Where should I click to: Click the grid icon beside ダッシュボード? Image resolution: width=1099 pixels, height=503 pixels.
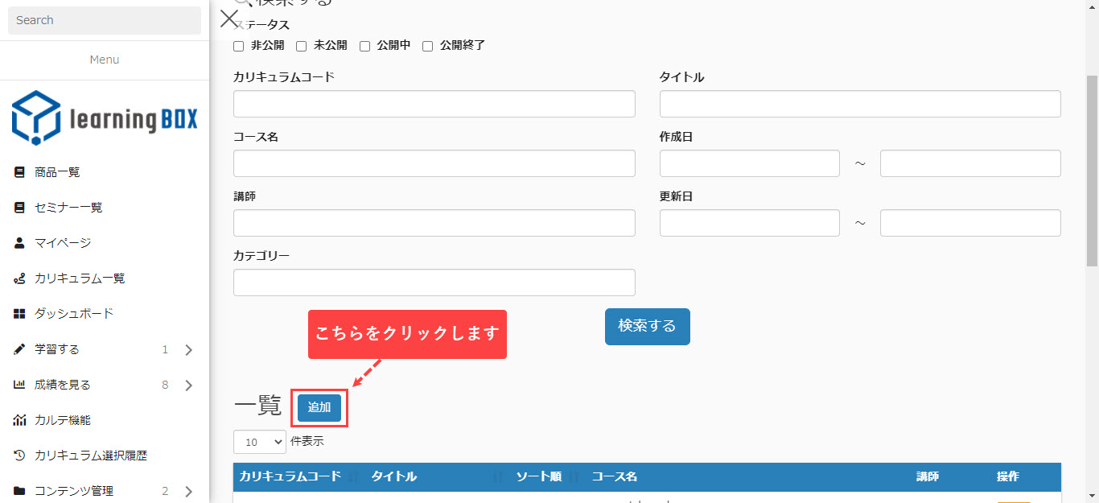(x=20, y=314)
